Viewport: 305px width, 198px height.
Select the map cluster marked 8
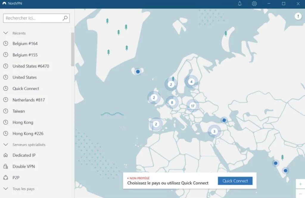(172, 102)
